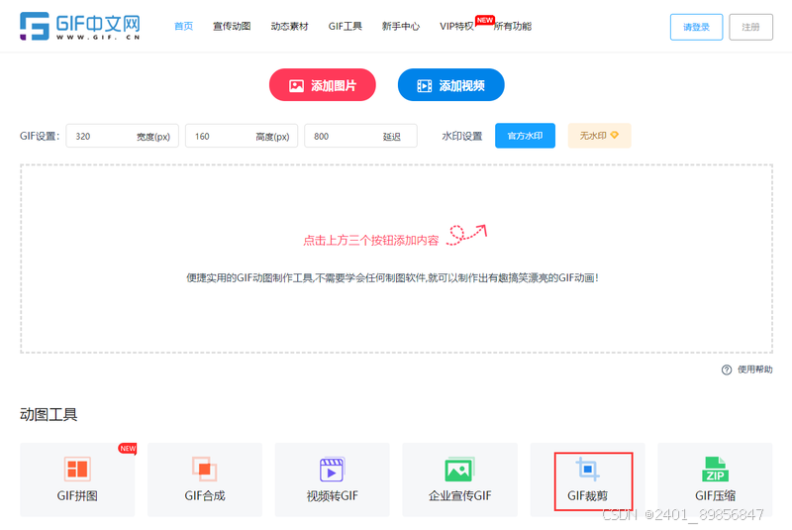Click the 添加视频 button
The width and height of the screenshot is (792, 530).
(451, 85)
